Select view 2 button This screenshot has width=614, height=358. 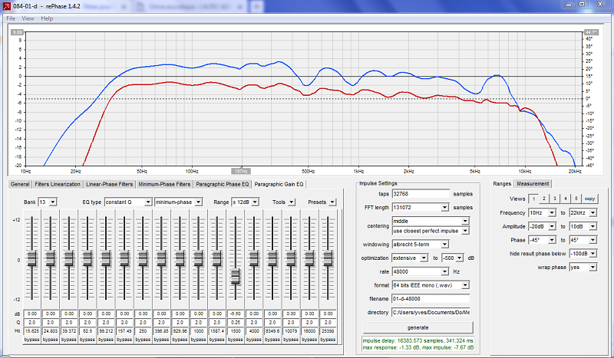click(544, 199)
